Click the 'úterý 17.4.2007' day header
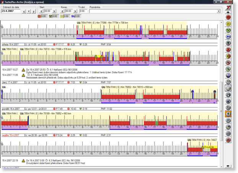The image size is (238, 173). (x=10, y=82)
